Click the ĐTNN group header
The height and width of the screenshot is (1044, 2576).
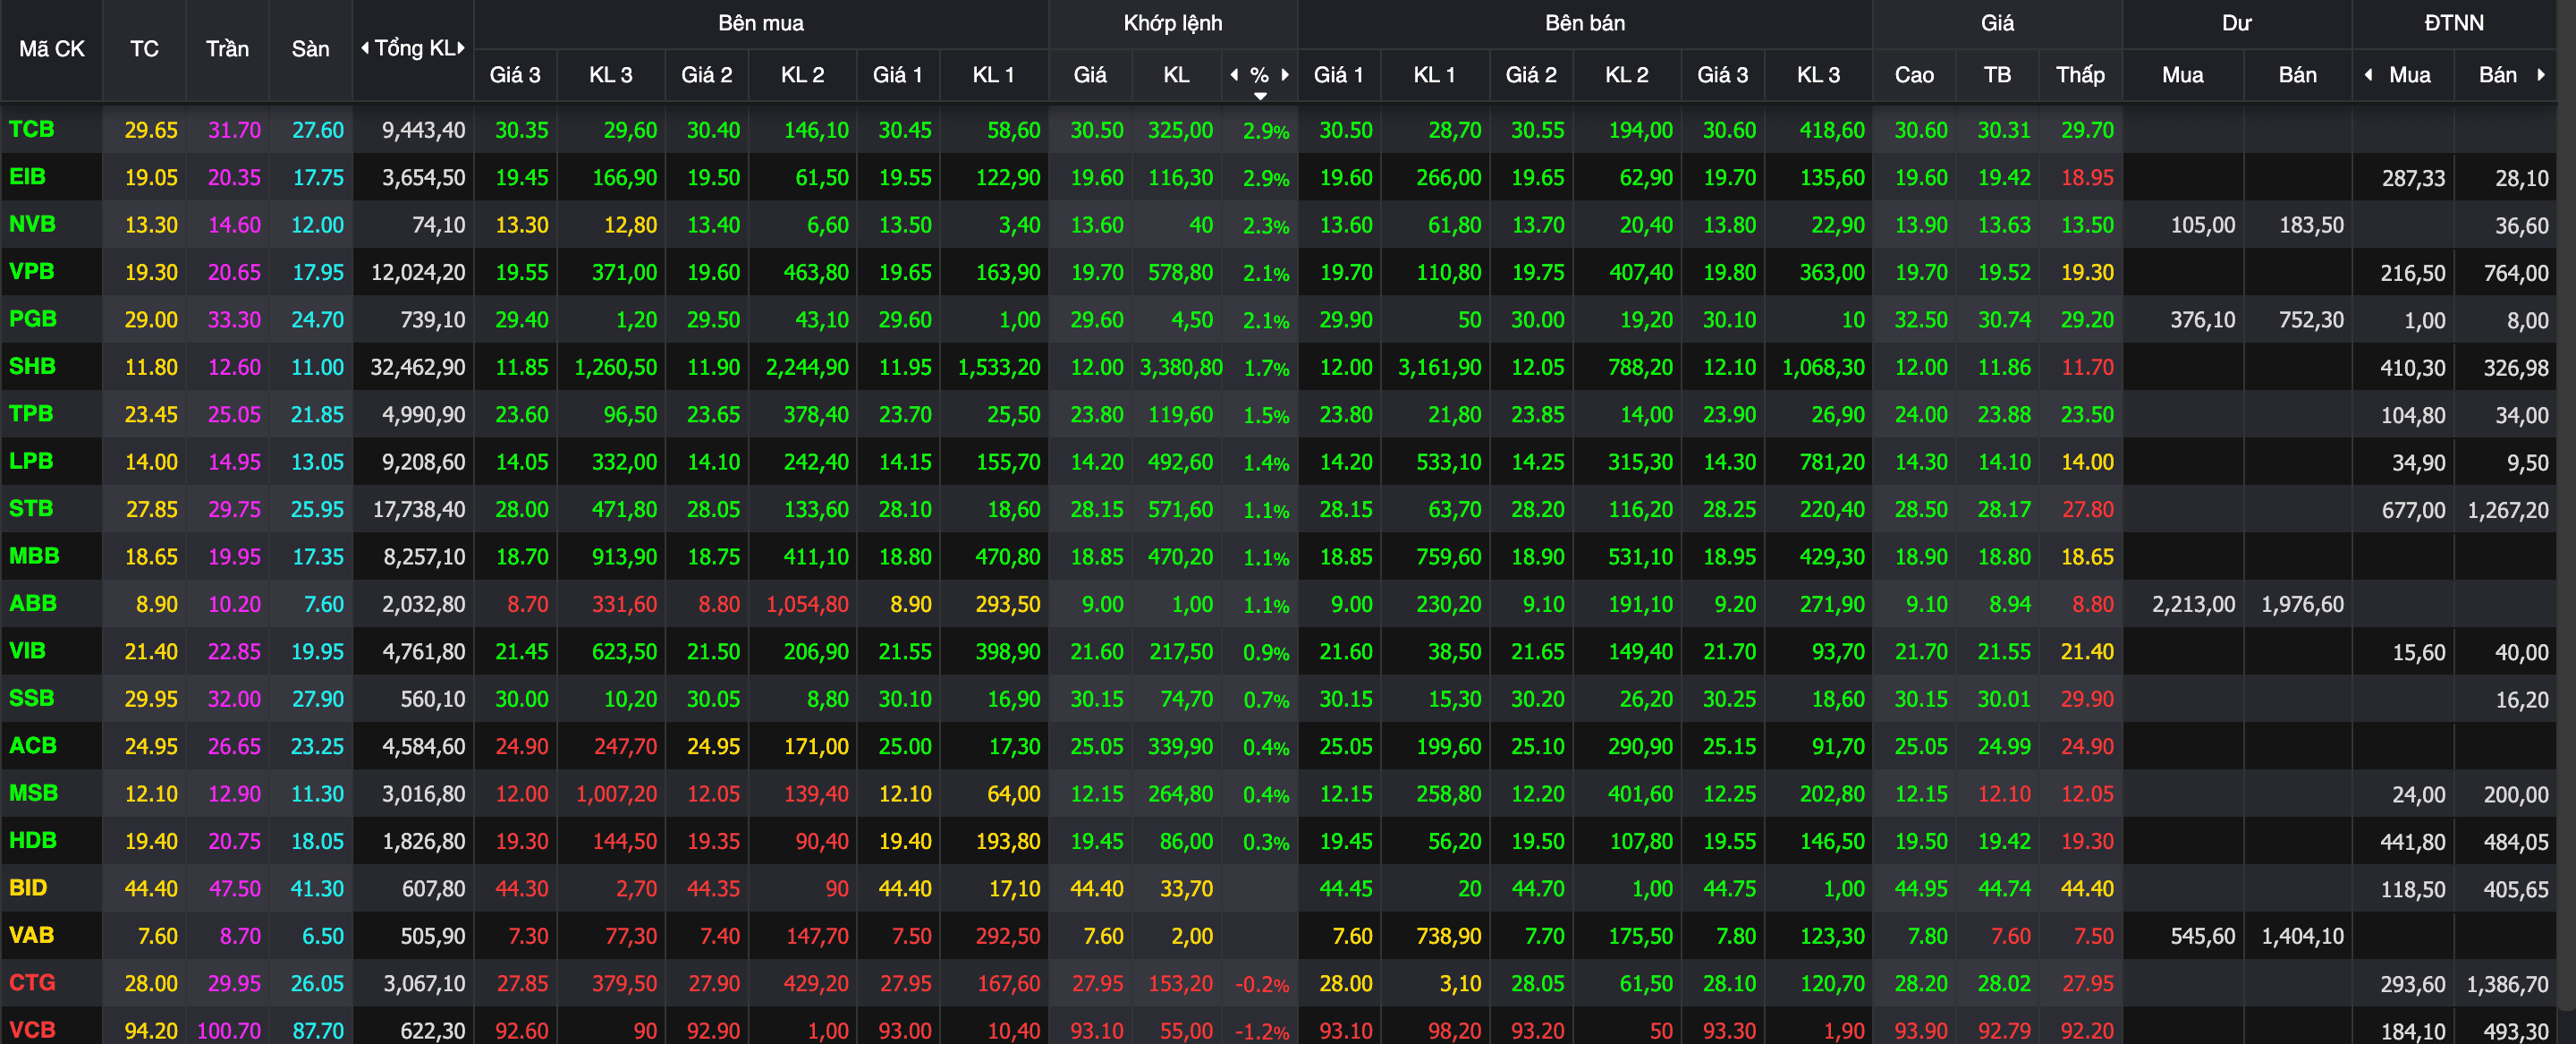[2454, 23]
